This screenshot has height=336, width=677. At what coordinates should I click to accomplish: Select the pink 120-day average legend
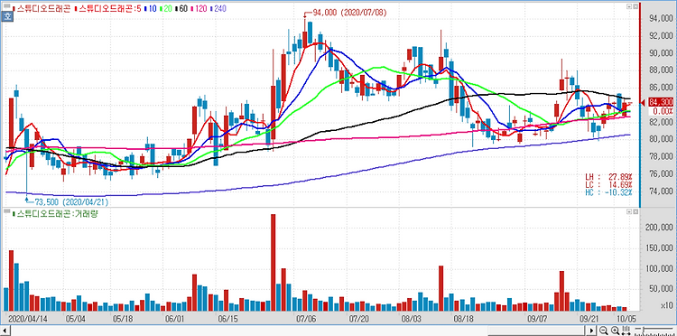coord(199,9)
